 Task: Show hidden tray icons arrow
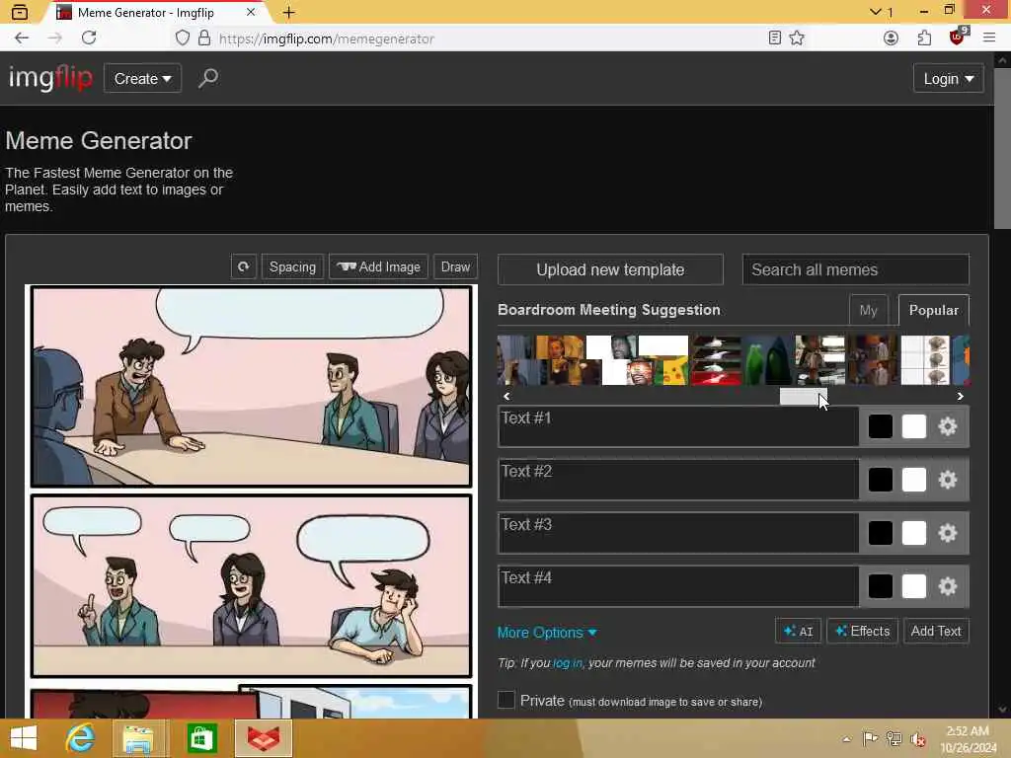846,738
